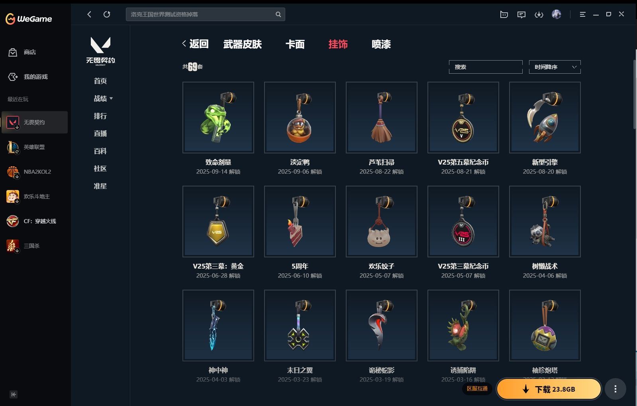Viewport: 637px width, 406px height.
Task: Open the 时间降序 sort dropdown
Action: pyautogui.click(x=555, y=67)
